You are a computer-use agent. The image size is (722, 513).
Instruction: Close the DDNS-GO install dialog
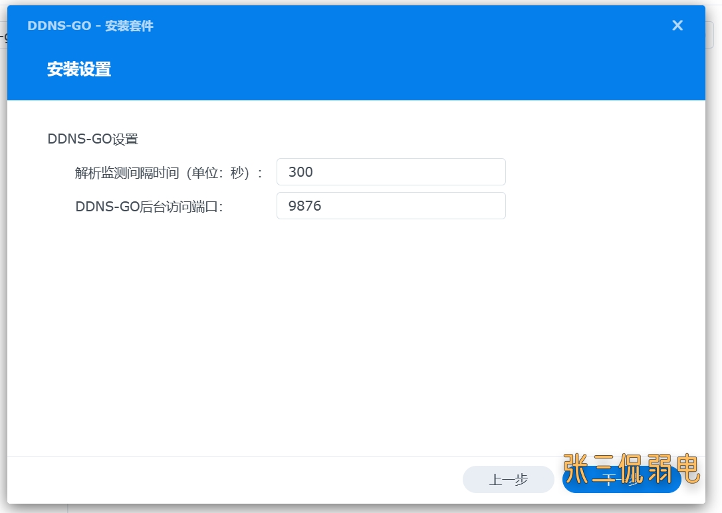[x=677, y=25]
